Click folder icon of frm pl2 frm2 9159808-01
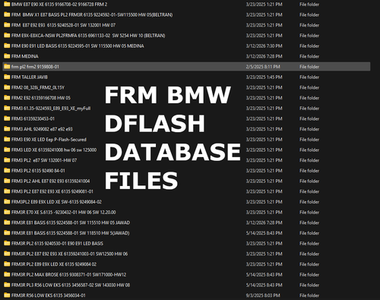 coord(7,67)
